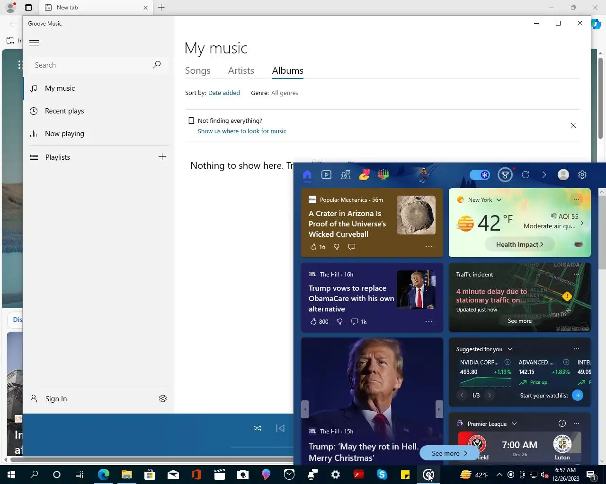Open the chess games icon in widgets
The image size is (606, 484).
(x=346, y=175)
